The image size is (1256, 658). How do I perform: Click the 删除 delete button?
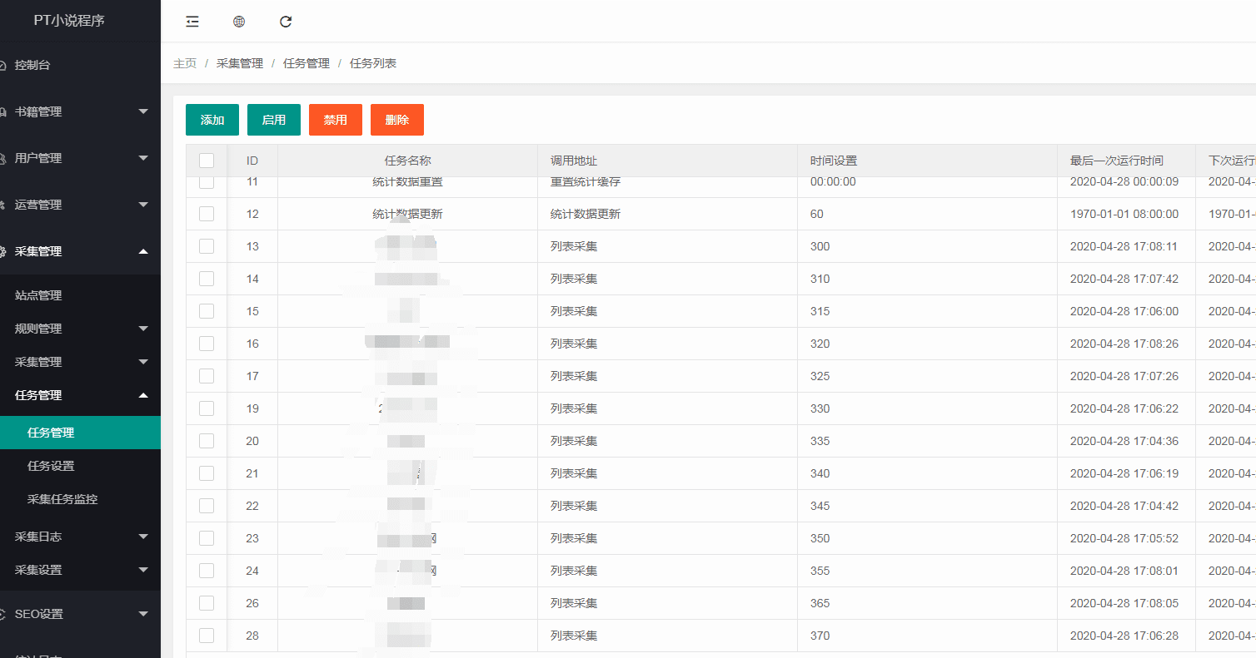tap(397, 120)
